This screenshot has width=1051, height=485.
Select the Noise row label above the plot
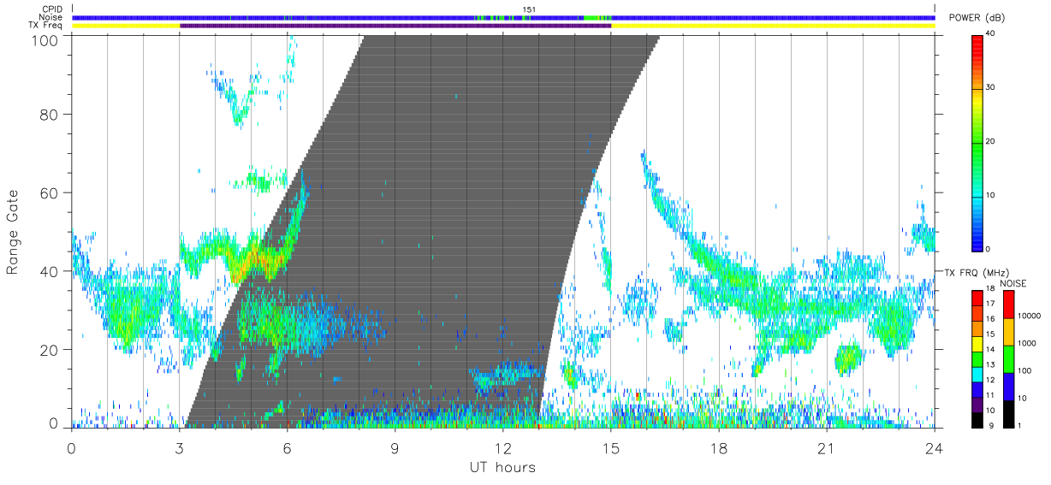pyautogui.click(x=51, y=17)
